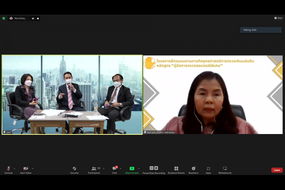This screenshot has width=285, height=190.
Task: Unmute the microphone
Action: coord(8,170)
